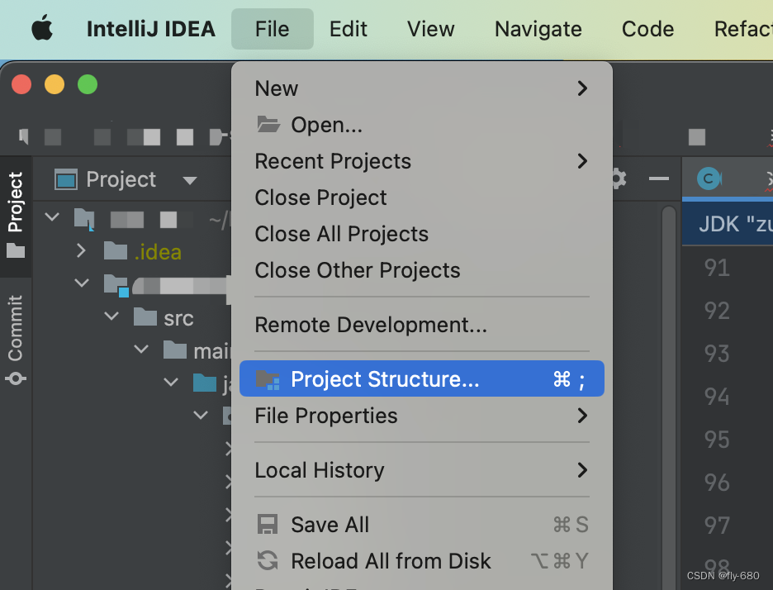The width and height of the screenshot is (773, 590).
Task: Click the File Properties submenu chevron
Action: click(x=582, y=416)
